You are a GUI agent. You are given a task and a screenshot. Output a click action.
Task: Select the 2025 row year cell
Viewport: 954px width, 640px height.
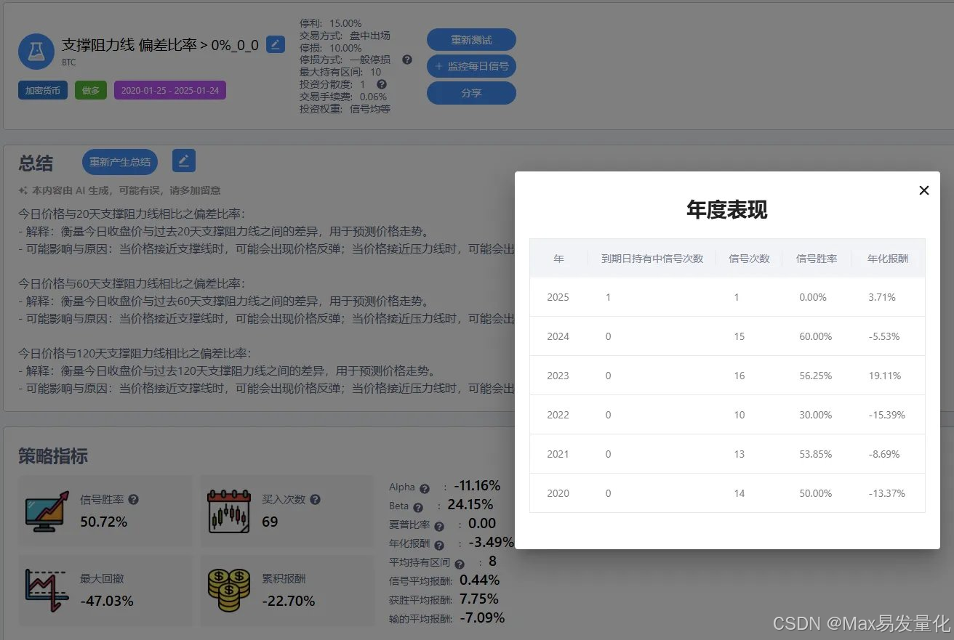pos(558,297)
